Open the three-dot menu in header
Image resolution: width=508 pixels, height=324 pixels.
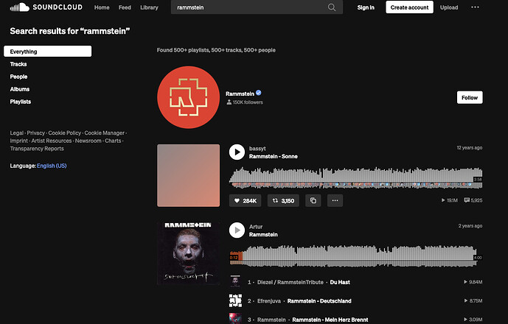pos(475,7)
